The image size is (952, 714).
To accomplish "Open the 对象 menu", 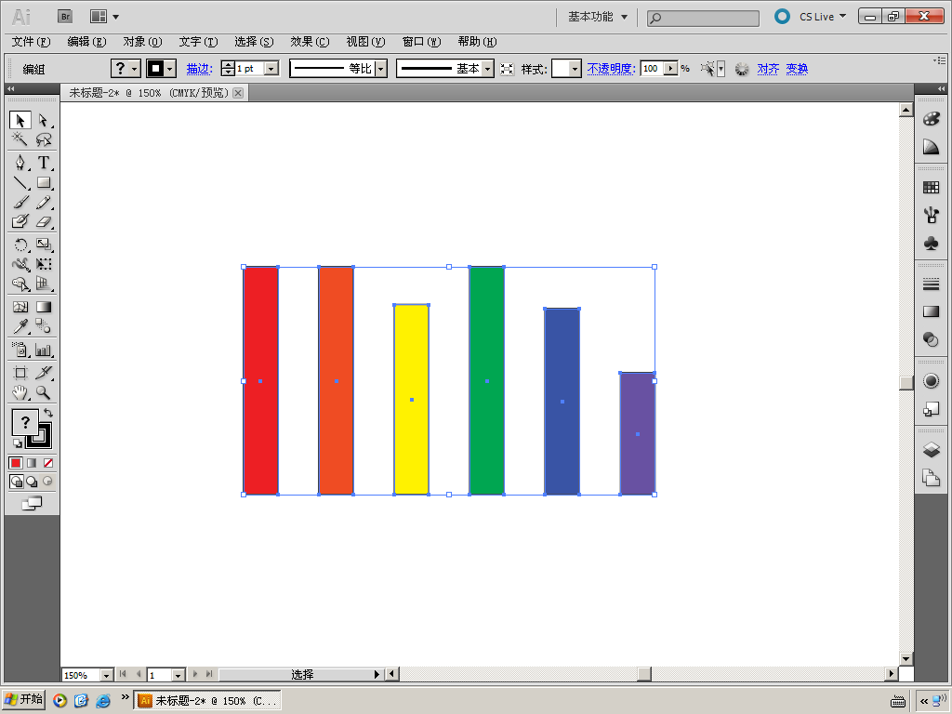I will point(142,42).
